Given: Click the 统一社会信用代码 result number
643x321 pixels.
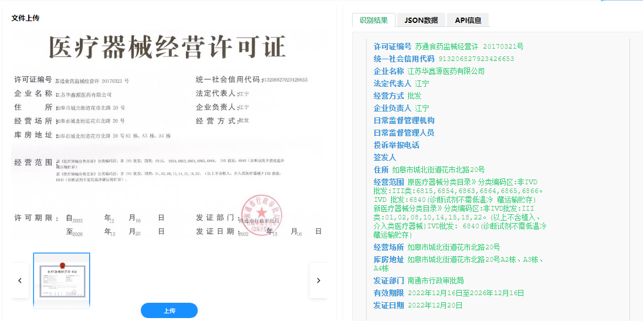Looking at the screenshot, I should click(476, 59).
